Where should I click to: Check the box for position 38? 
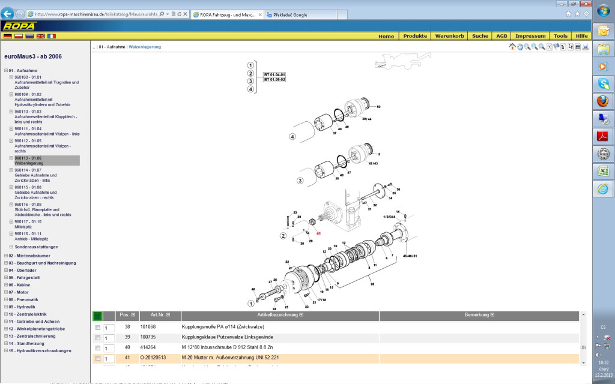pos(98,328)
